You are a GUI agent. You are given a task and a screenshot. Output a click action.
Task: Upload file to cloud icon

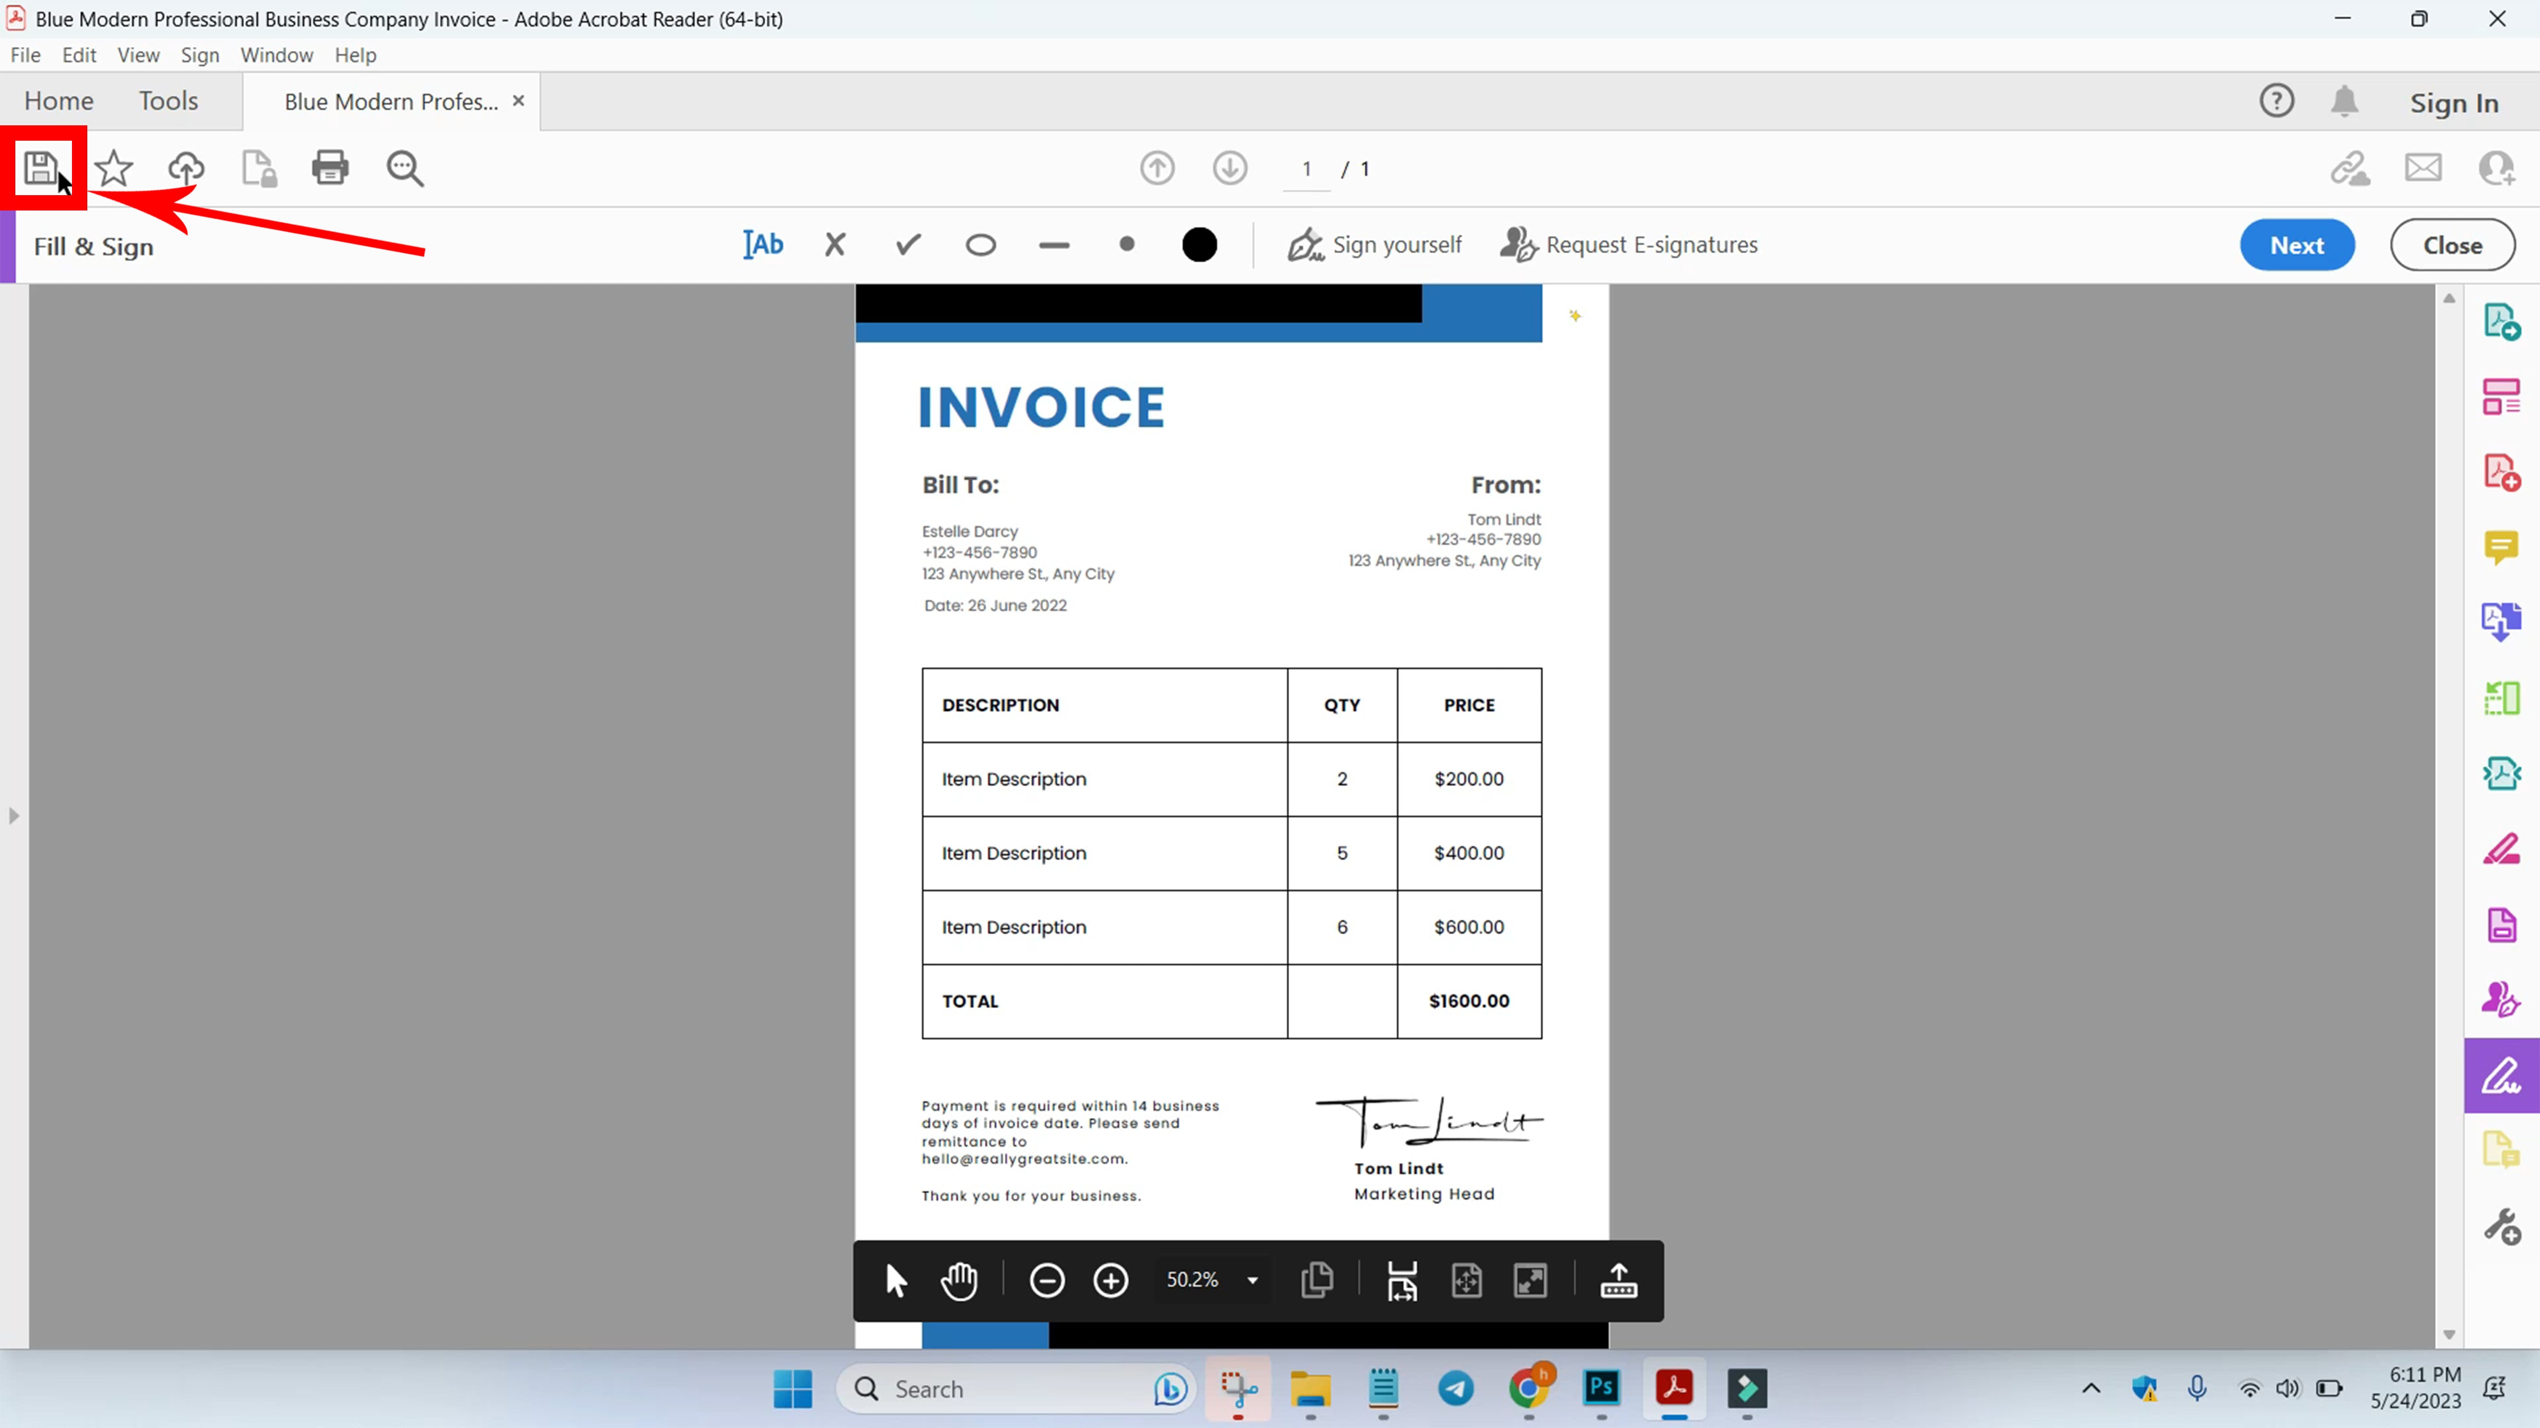click(186, 169)
